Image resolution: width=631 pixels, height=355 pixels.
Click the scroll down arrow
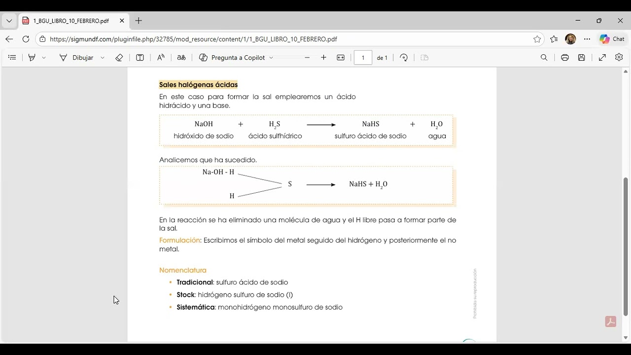tap(626, 338)
